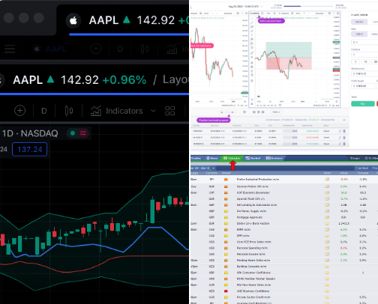The width and height of the screenshot is (378, 304).
Task: Select the Market order type tab
Action: (359, 22)
